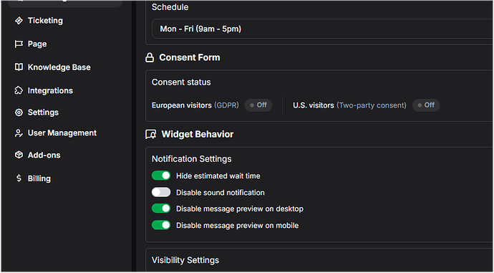The width and height of the screenshot is (494, 273).
Task: Click the European visitors Off badge
Action: pyautogui.click(x=258, y=105)
